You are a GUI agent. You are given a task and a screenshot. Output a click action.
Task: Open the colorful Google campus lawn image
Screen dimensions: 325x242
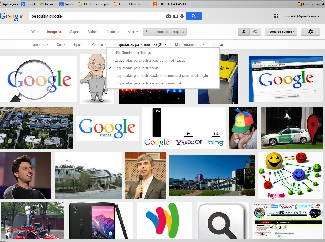point(212,175)
